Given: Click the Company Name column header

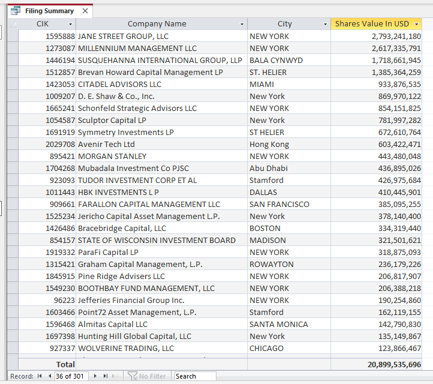Looking at the screenshot, I should pyautogui.click(x=157, y=24).
